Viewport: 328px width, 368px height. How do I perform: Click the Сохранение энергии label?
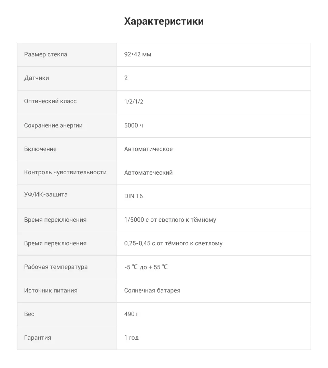coord(53,125)
